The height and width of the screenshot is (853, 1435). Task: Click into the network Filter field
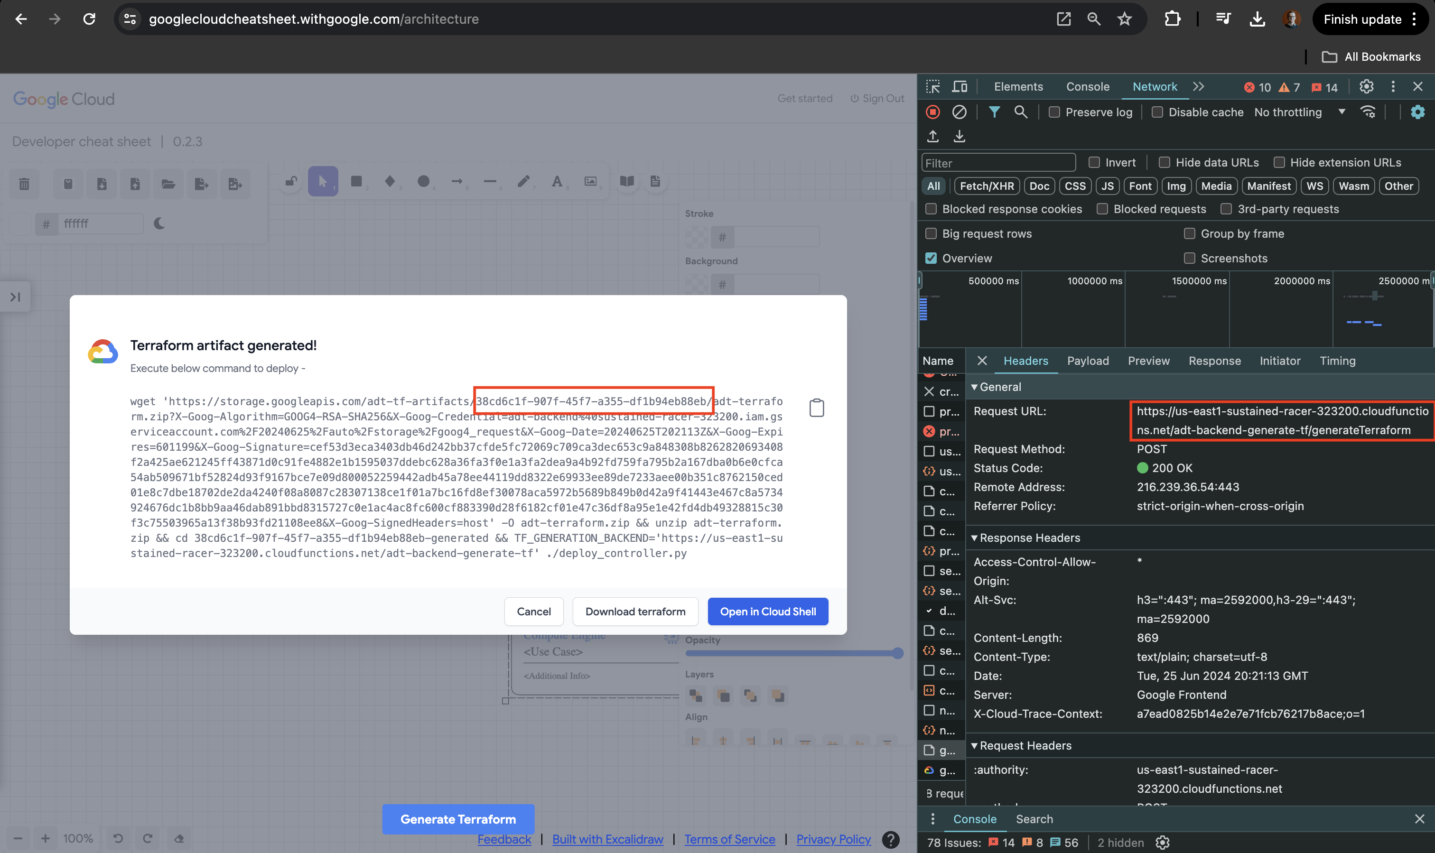pos(998,163)
